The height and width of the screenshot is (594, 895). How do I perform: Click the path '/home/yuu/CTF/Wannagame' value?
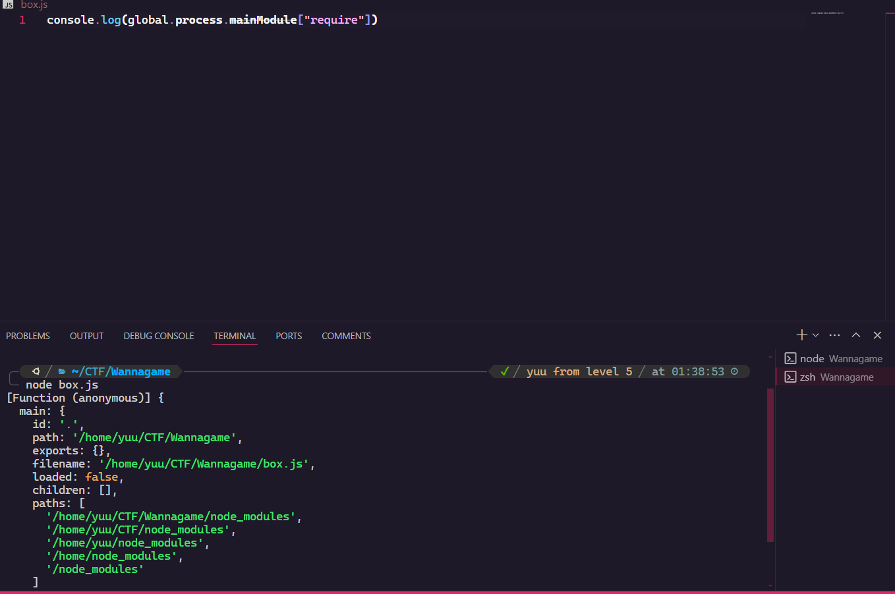(154, 437)
